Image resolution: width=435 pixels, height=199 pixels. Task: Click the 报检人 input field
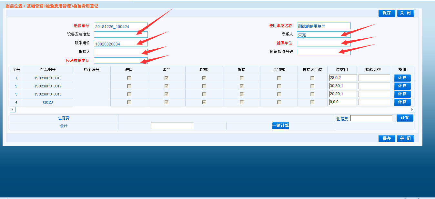[x=120, y=52]
